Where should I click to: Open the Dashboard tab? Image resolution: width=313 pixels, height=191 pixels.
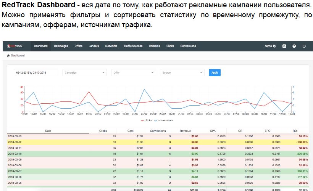[41, 46]
